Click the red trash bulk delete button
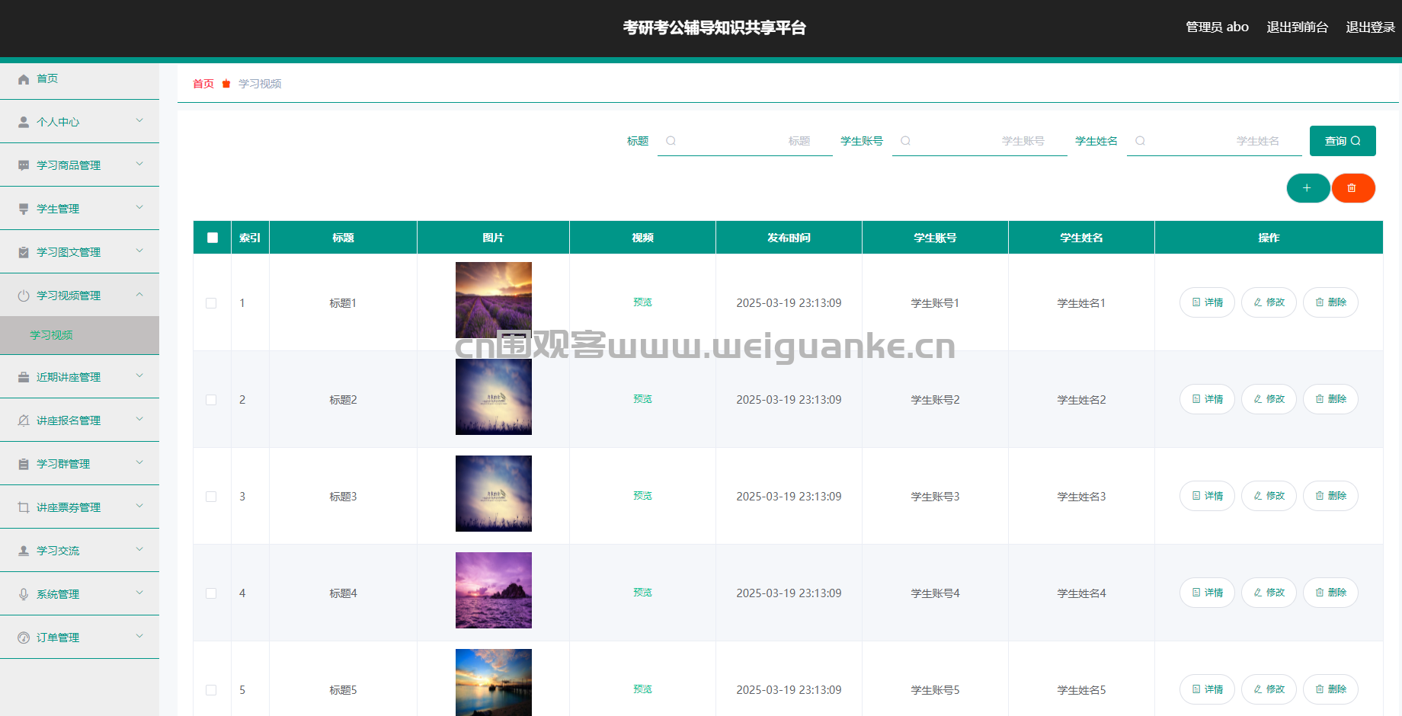This screenshot has height=716, width=1402. pyautogui.click(x=1352, y=188)
